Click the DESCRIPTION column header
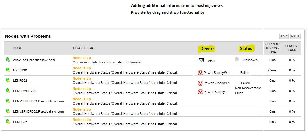 point(83,48)
